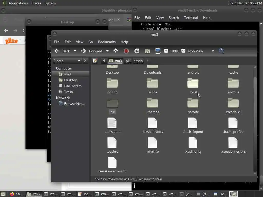Open the System menu in top panel
Image resolution: width=263 pixels, height=197 pixels.
click(x=50, y=3)
